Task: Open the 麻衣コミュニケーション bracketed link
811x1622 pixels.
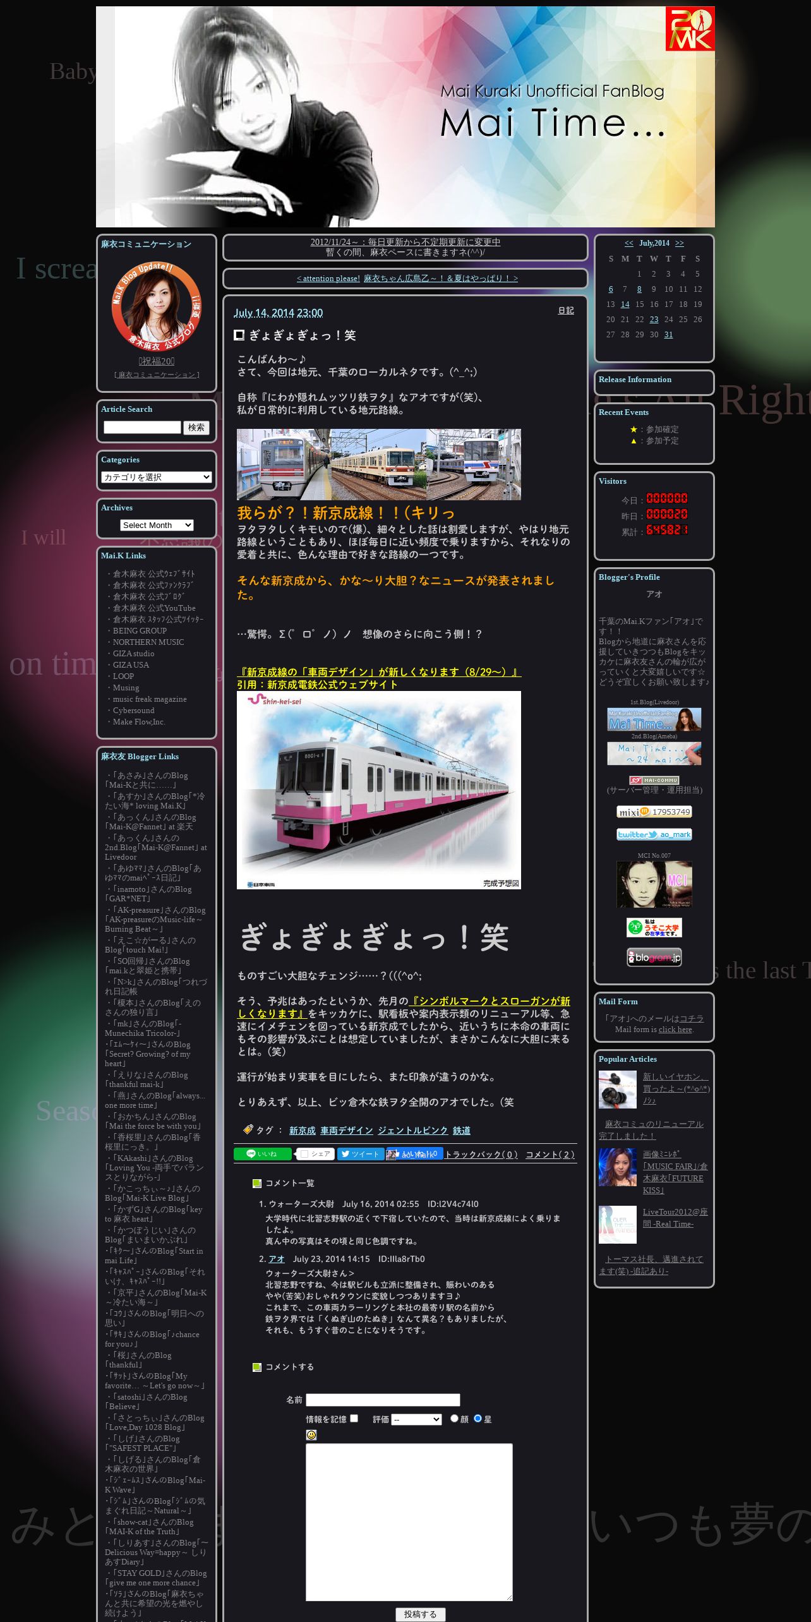Action: click(x=157, y=375)
